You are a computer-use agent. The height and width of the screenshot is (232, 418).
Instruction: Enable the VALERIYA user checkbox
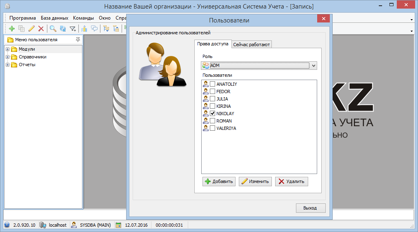pyautogui.click(x=212, y=128)
